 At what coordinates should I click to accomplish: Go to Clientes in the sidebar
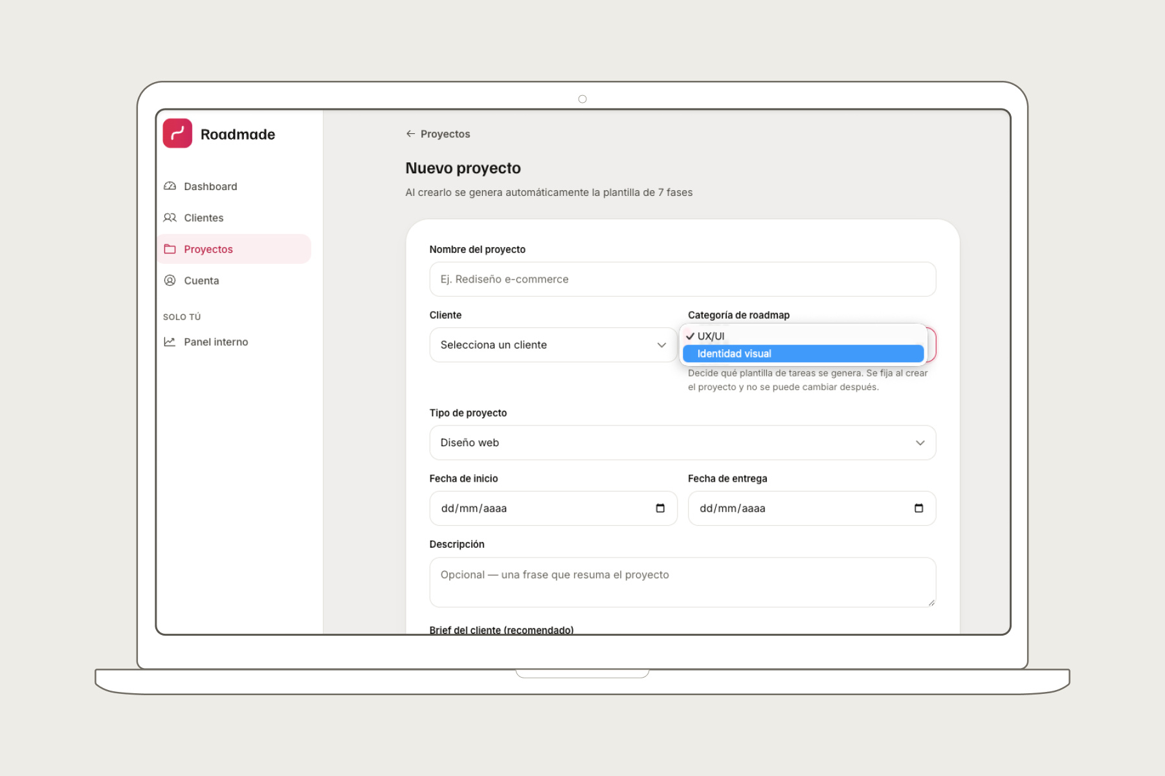click(x=234, y=218)
